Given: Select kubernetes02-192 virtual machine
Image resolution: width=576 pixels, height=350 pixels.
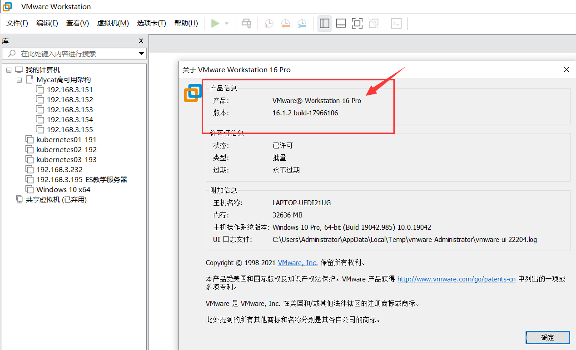Looking at the screenshot, I should coord(66,150).
